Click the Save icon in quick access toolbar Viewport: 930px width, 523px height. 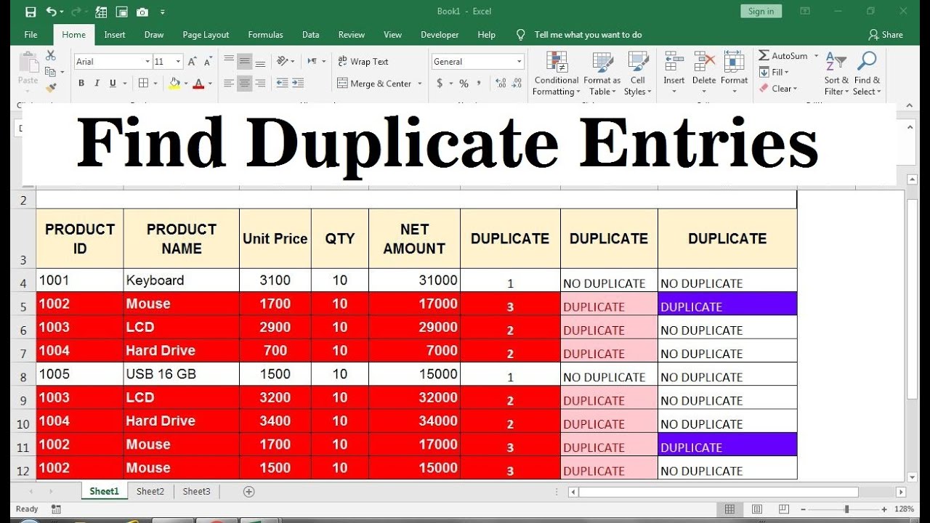pos(31,12)
